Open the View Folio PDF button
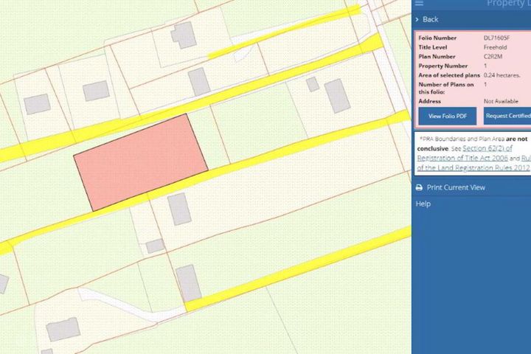 [x=448, y=117]
